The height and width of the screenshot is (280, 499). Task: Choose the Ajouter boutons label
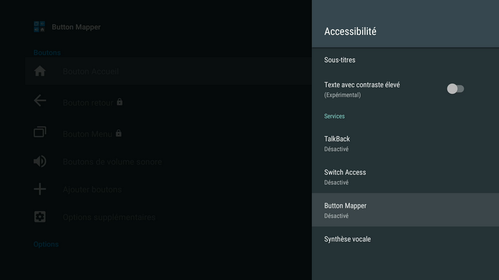pos(92,189)
